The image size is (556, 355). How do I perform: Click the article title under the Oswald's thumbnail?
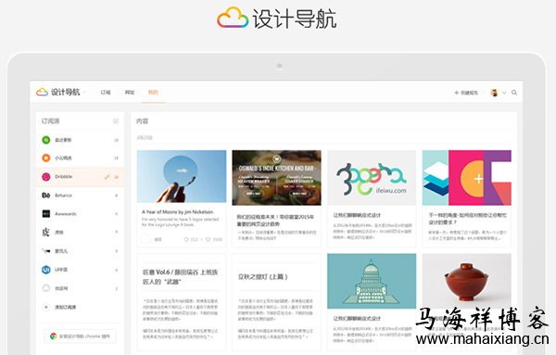point(275,221)
